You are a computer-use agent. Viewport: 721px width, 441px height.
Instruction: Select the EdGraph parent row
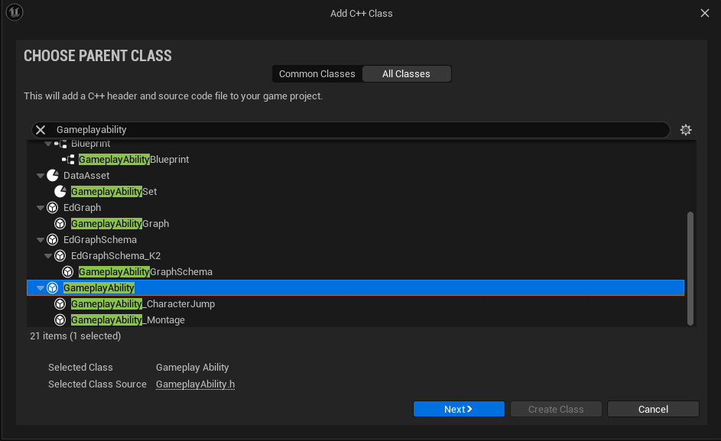(x=356, y=208)
